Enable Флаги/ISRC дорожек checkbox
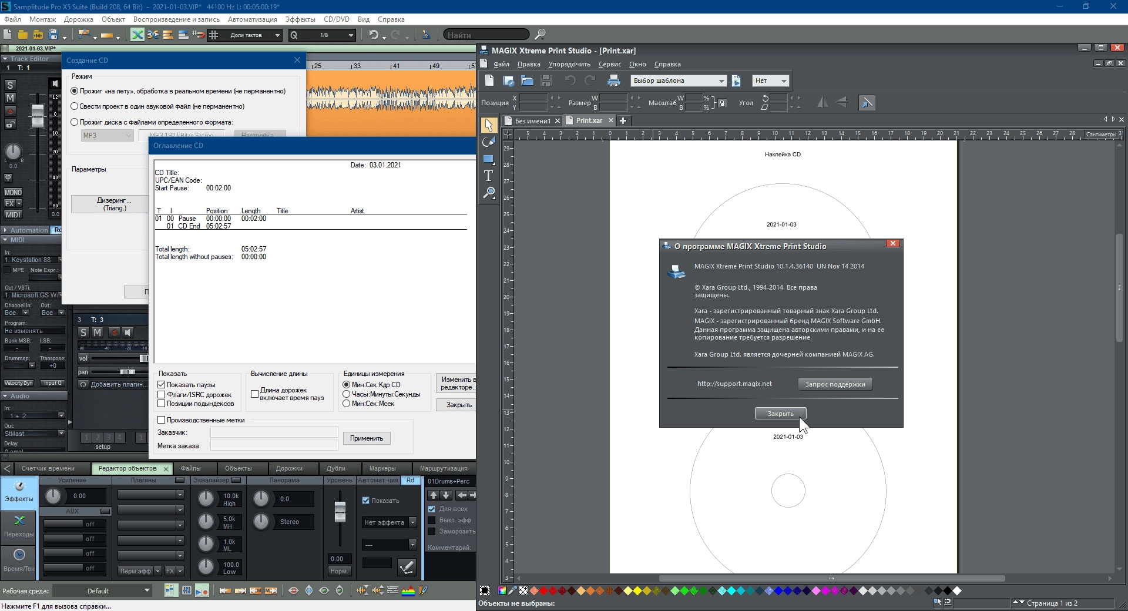 pos(162,395)
